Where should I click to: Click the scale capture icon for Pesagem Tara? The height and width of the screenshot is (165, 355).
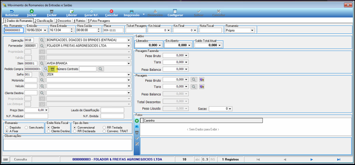(x=202, y=87)
